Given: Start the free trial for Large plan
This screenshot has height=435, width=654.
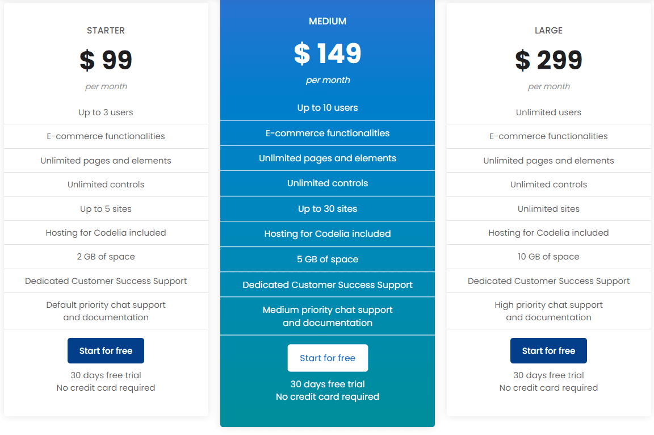Looking at the screenshot, I should coord(548,351).
